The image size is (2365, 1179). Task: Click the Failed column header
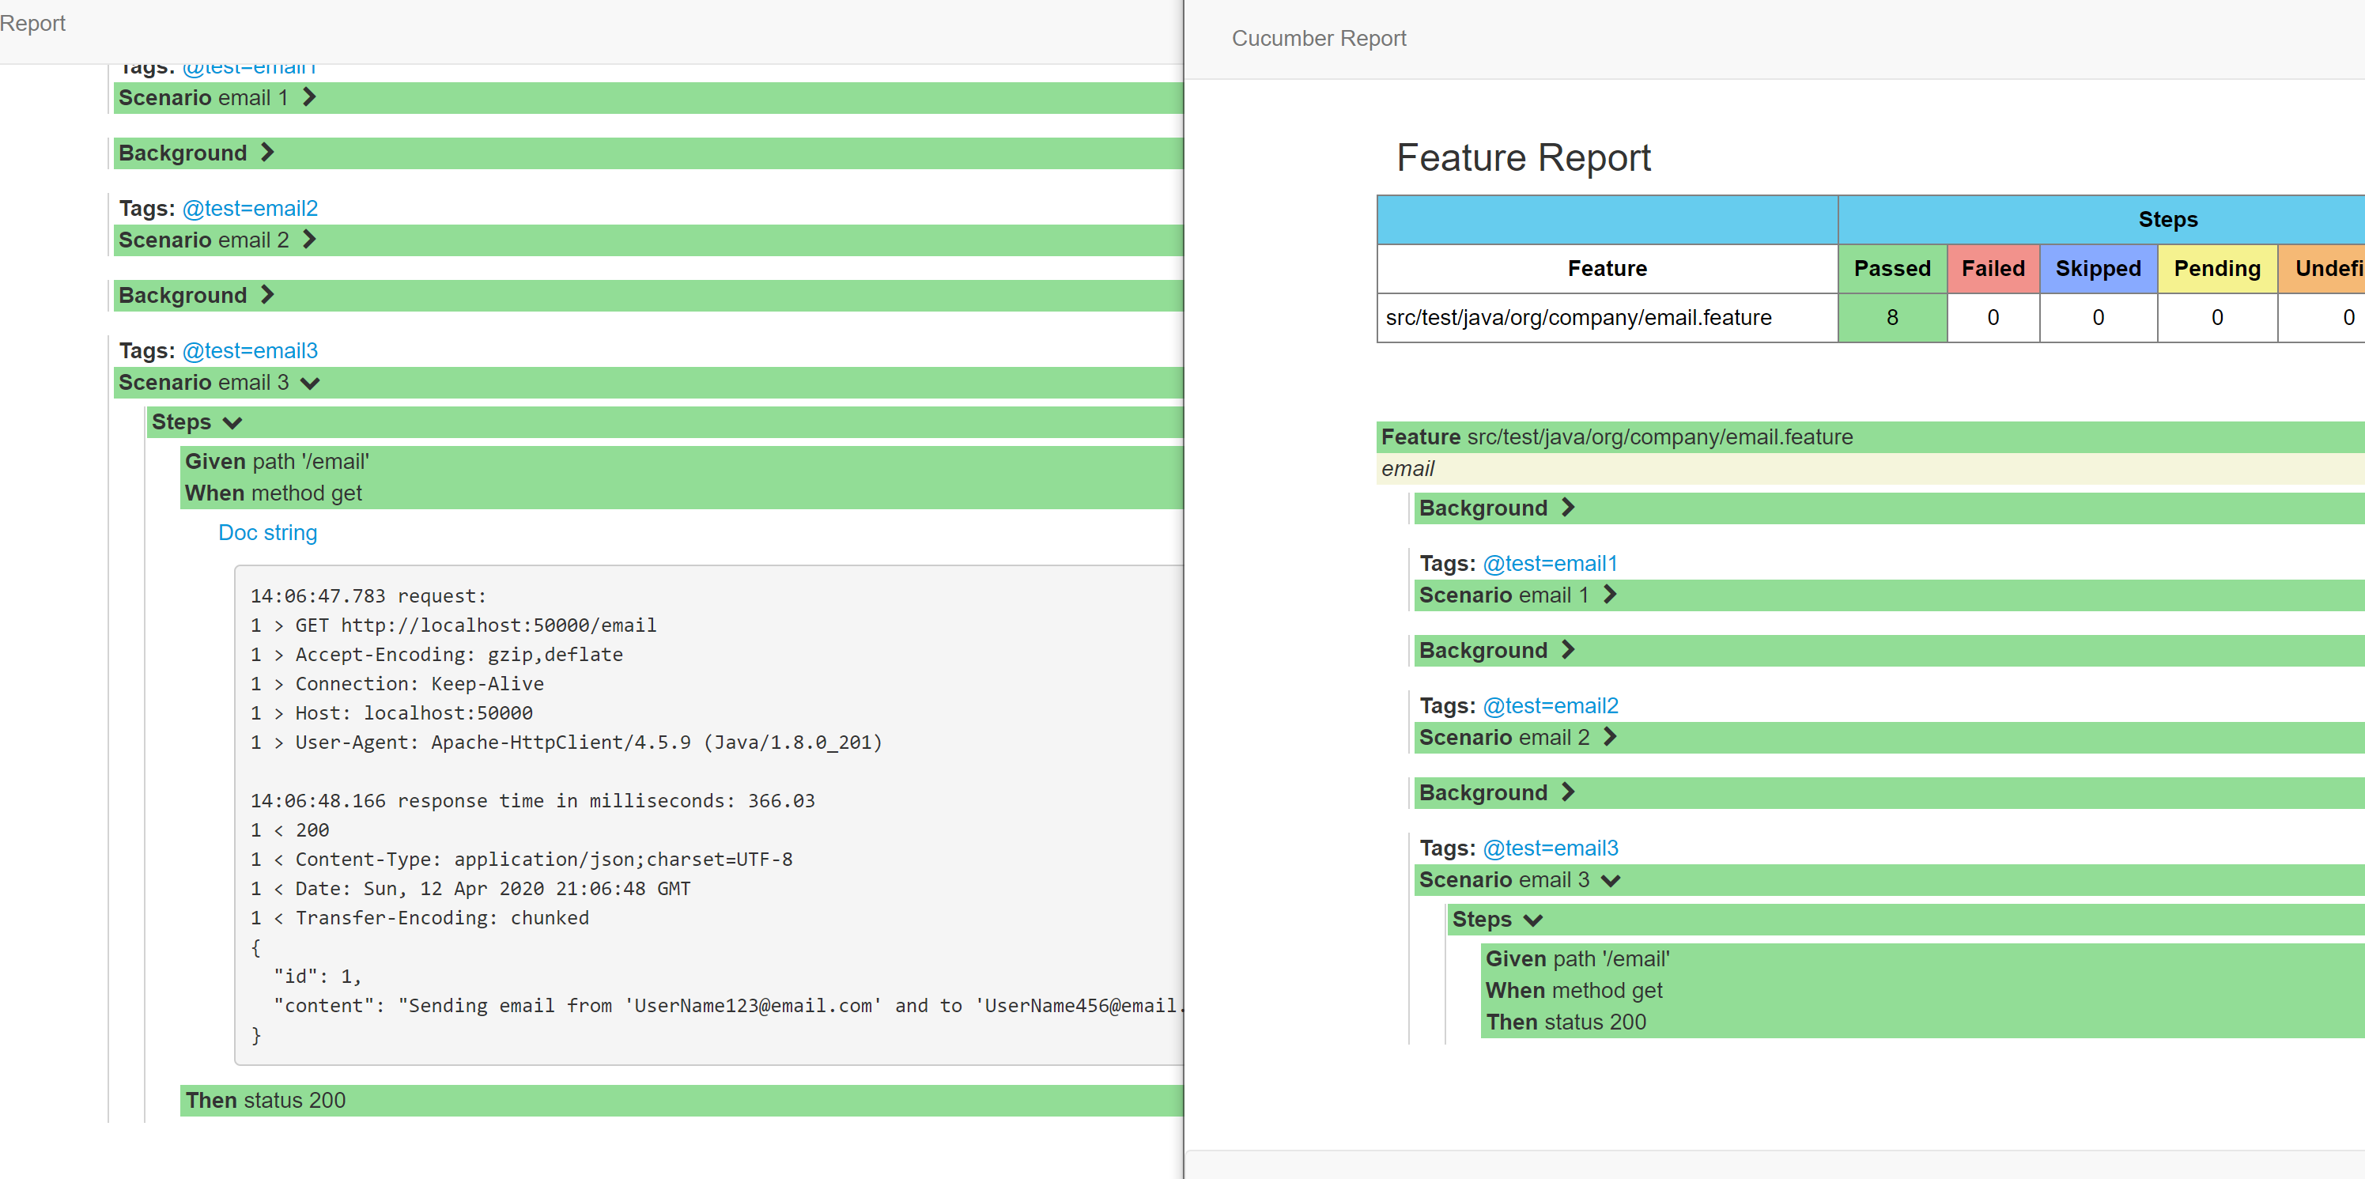click(1993, 268)
